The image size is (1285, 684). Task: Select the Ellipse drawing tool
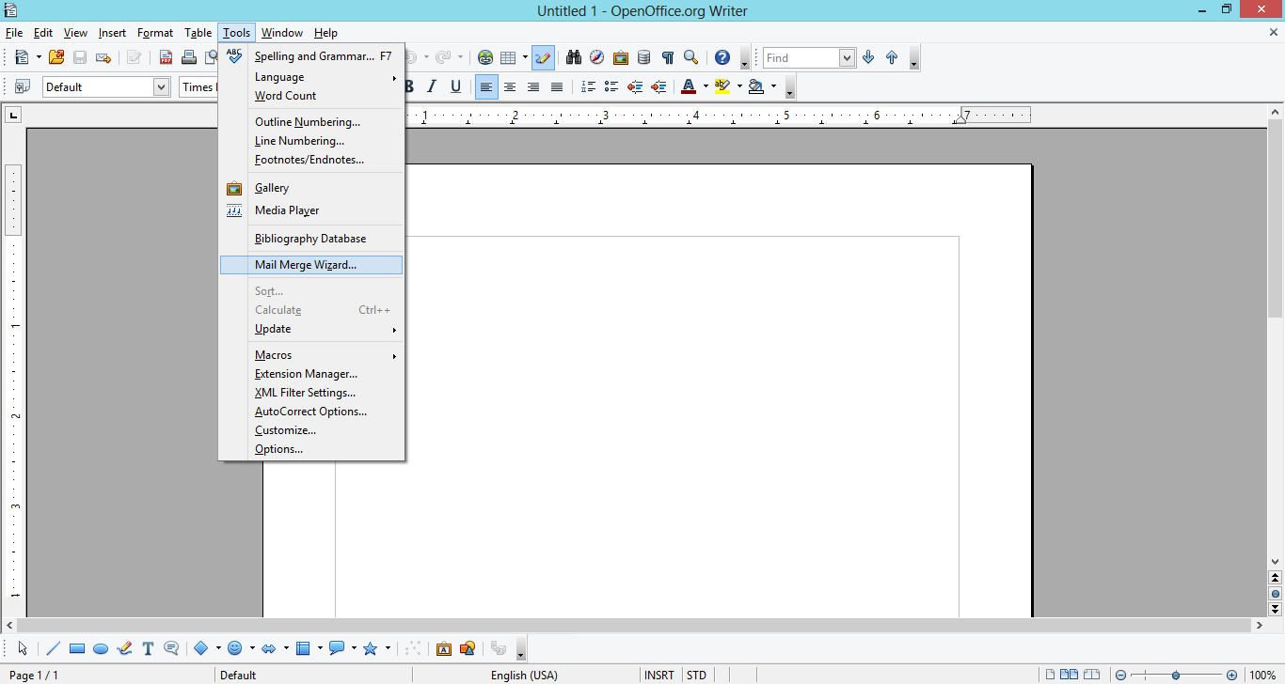101,648
